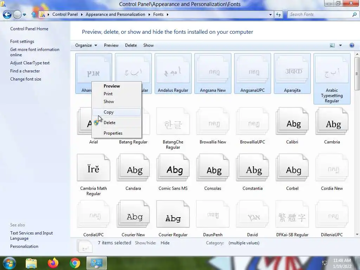Open Windows Explorer from the taskbar
This screenshot has width=360, height=270.
tap(31, 263)
